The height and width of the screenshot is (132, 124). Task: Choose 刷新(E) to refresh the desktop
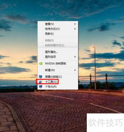(x=58, y=34)
